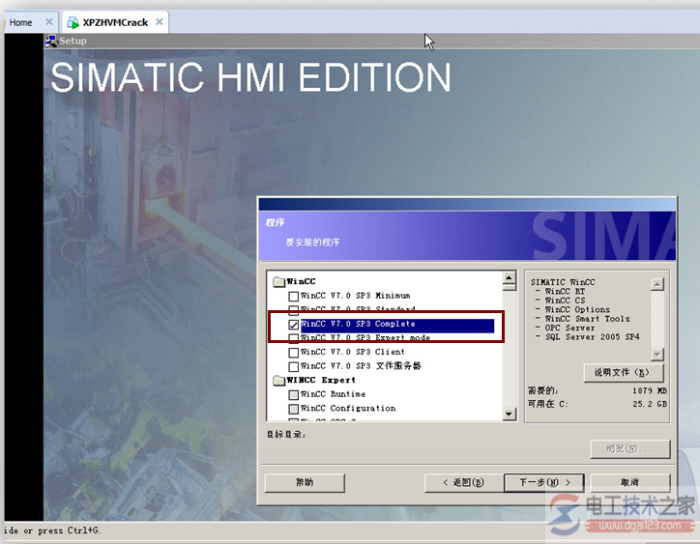
Task: Click the 目标目录 label
Action: (x=286, y=435)
